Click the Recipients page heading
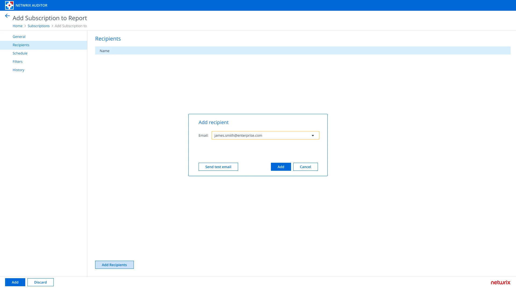Viewport: 516px width, 290px height. (108, 39)
